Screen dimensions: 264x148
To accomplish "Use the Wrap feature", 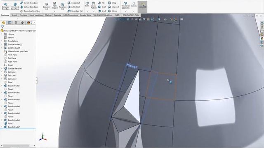I will click(x=112, y=3).
